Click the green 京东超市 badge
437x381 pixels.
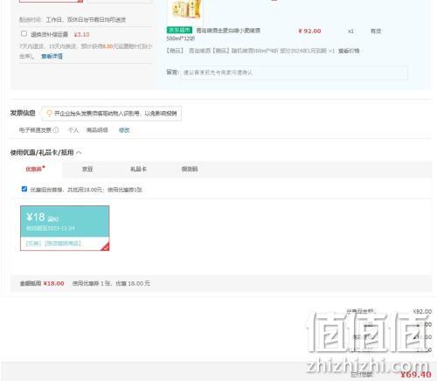point(179,31)
